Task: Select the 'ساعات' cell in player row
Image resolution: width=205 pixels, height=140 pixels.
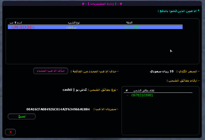Action: tap(71, 27)
